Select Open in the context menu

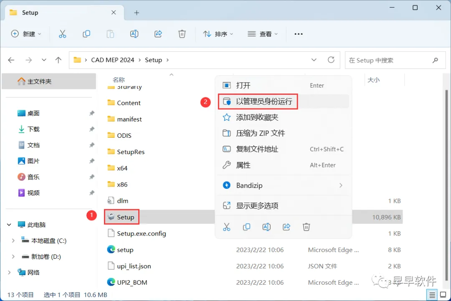pos(283,86)
